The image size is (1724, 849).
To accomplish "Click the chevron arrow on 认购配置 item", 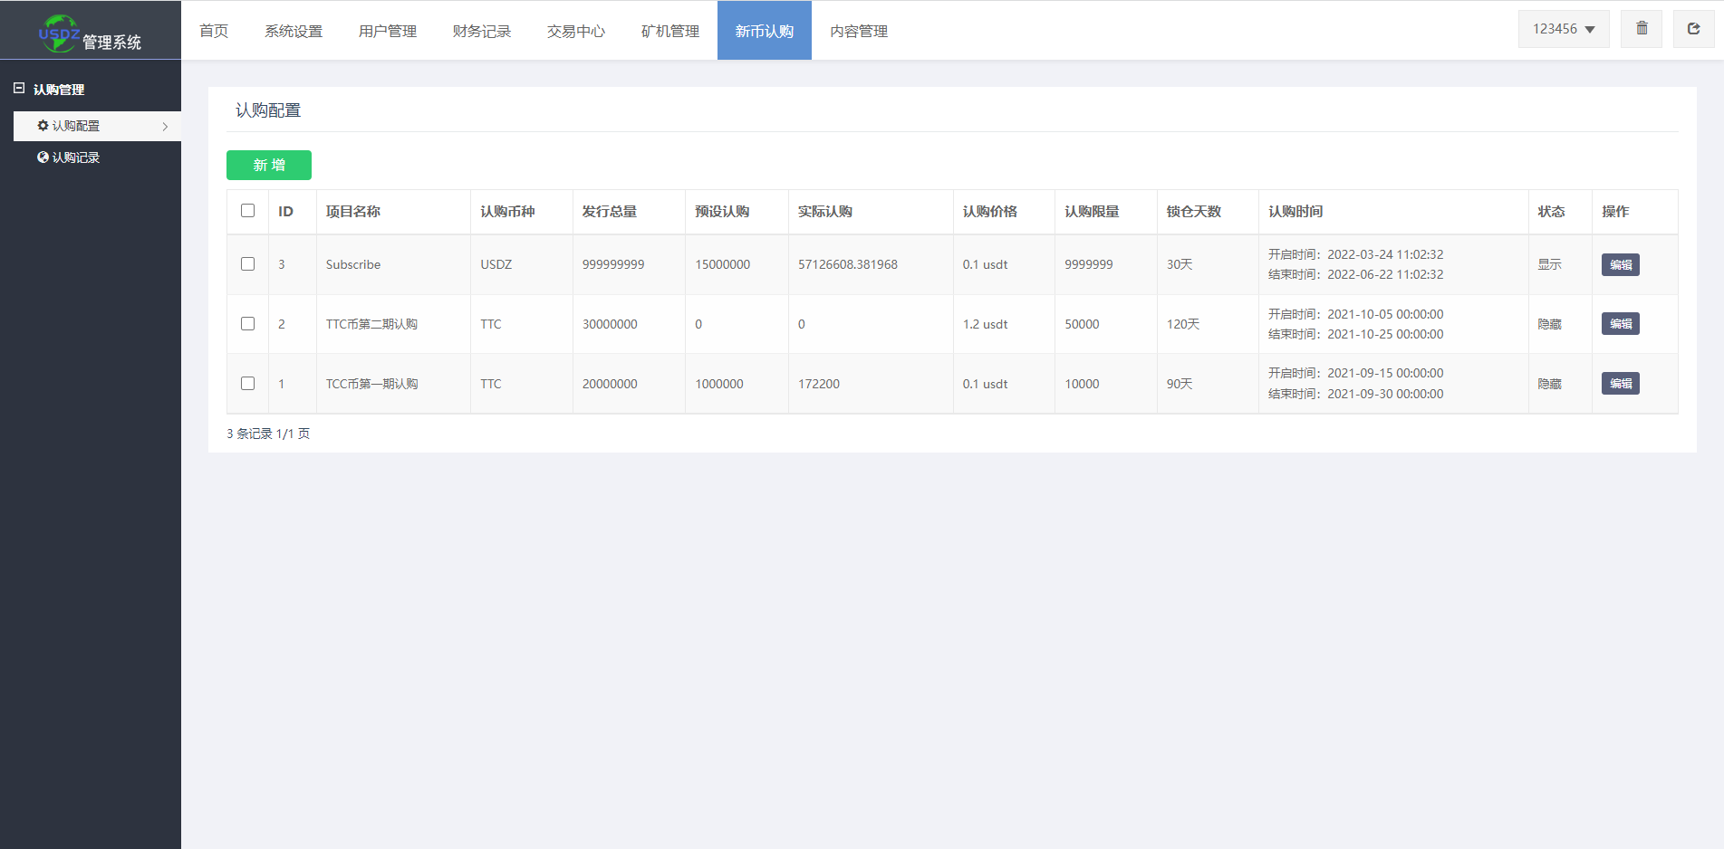I will click(166, 126).
